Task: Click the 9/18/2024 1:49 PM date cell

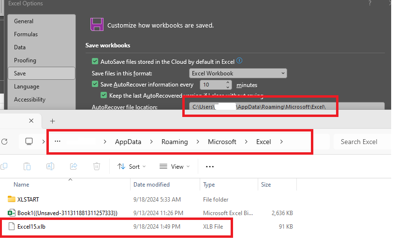Action: pos(157,227)
